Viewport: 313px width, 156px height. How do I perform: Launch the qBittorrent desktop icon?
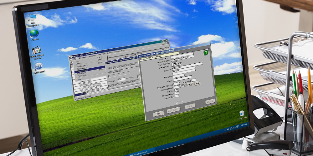coord(39,68)
